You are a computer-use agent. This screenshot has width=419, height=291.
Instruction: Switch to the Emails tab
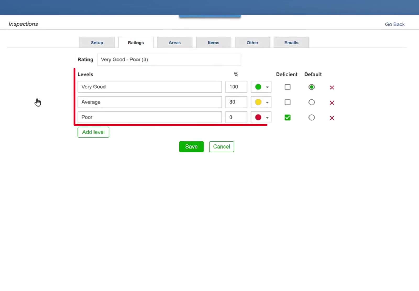tap(291, 42)
